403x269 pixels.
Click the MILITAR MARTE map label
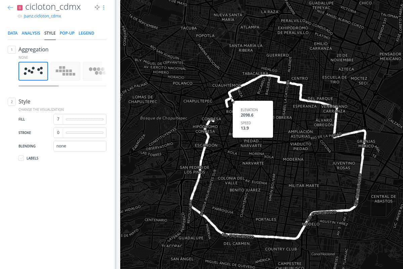click(x=304, y=185)
